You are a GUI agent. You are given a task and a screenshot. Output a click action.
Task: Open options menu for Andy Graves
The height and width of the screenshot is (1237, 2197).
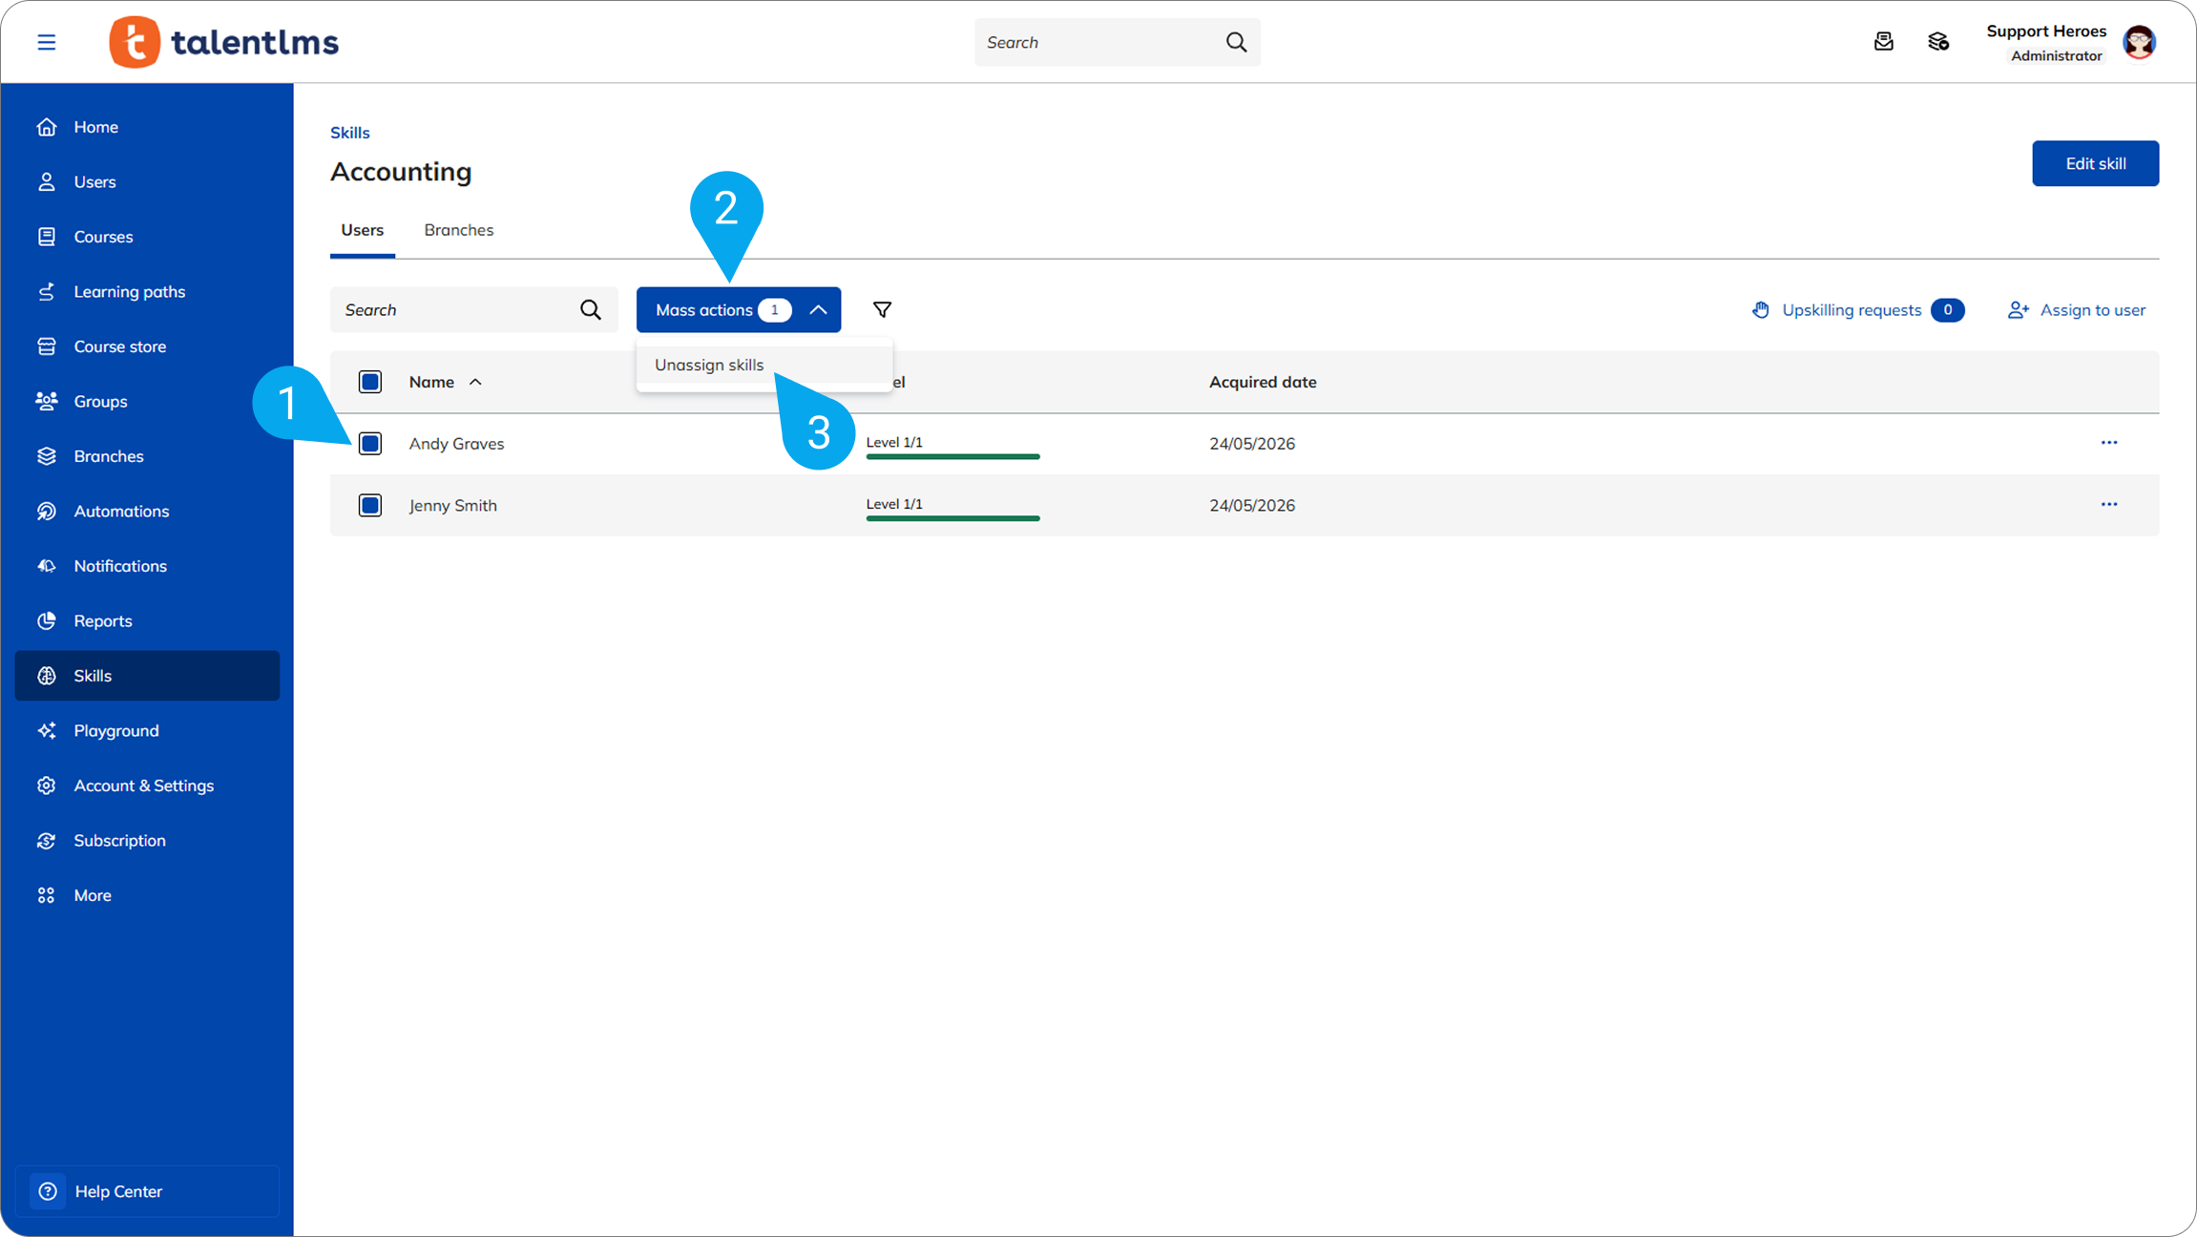point(2109,443)
